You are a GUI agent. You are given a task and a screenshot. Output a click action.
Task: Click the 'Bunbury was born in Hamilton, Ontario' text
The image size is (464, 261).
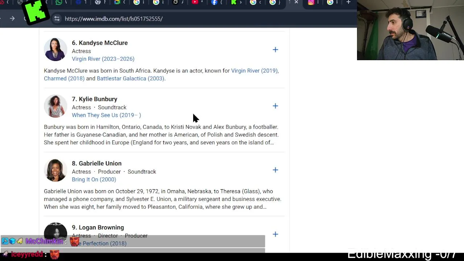tap(93, 127)
